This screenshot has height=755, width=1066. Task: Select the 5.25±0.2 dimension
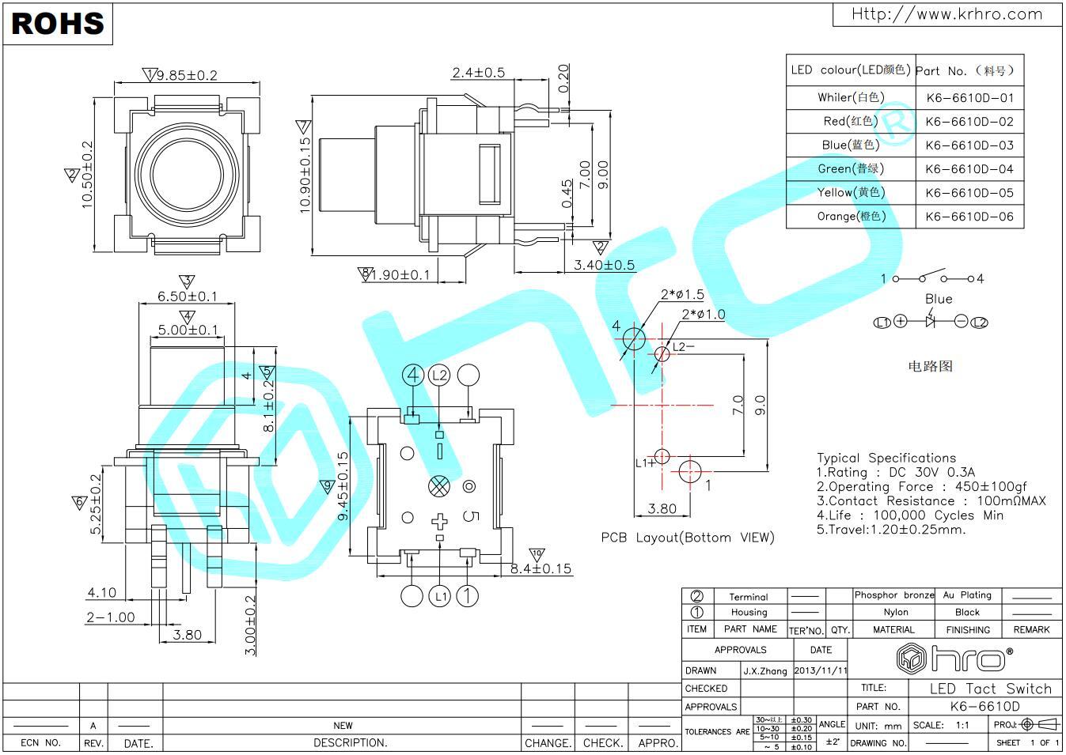(x=96, y=504)
